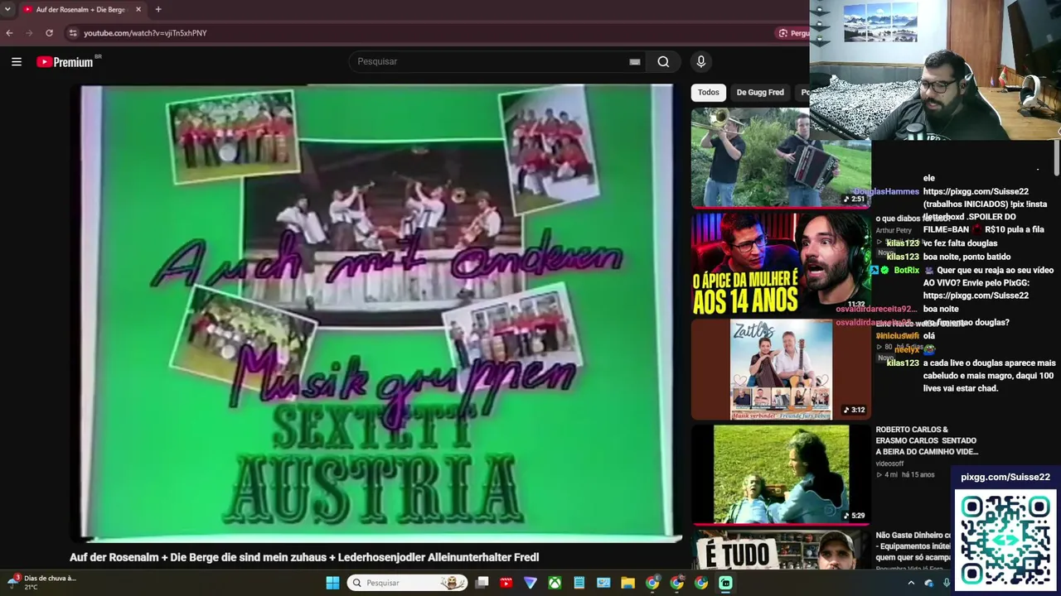
Task: Click the Sextett Austria video player
Action: pos(377,313)
